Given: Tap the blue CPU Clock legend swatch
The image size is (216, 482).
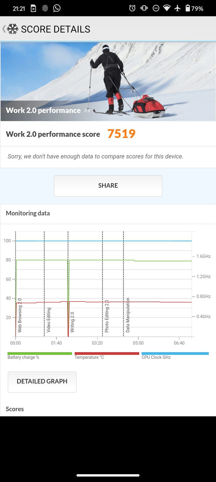Looking at the screenshot, I should (175, 353).
